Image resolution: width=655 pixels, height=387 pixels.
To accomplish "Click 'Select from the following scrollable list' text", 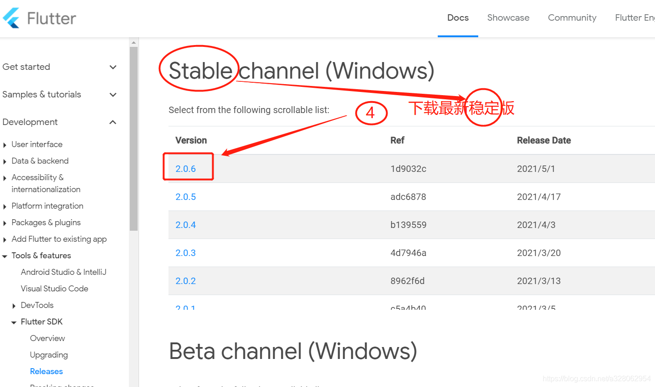I will 249,110.
